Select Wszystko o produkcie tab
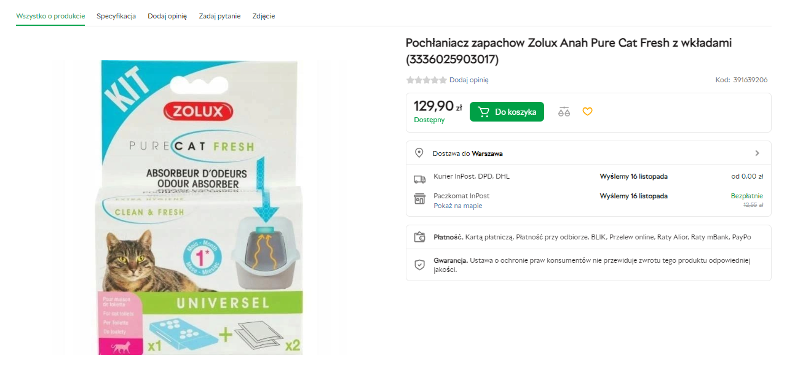Screen dimensions: 787x372 click(50, 16)
